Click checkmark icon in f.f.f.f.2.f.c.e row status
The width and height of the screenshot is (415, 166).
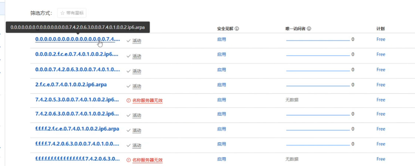[128, 131]
